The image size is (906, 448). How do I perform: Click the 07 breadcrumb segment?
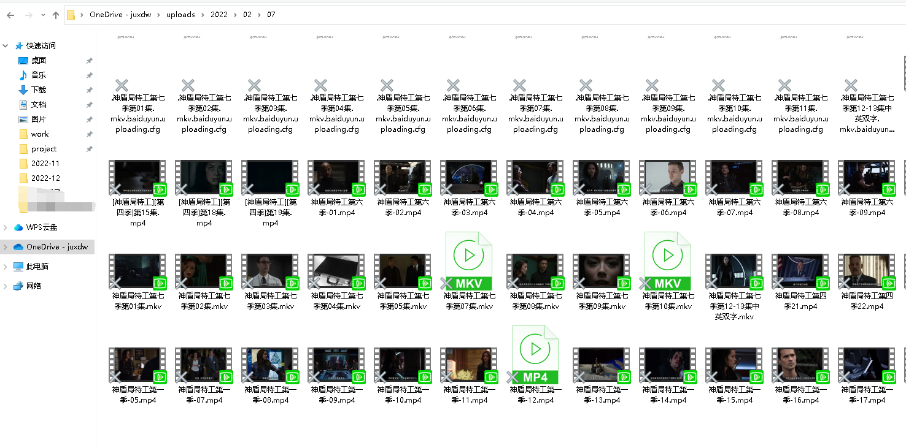pos(271,15)
